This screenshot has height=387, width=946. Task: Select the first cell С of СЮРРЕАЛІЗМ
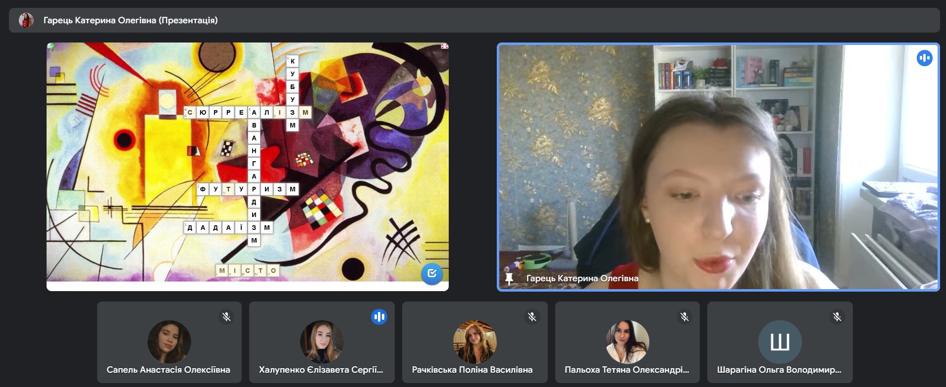point(190,113)
